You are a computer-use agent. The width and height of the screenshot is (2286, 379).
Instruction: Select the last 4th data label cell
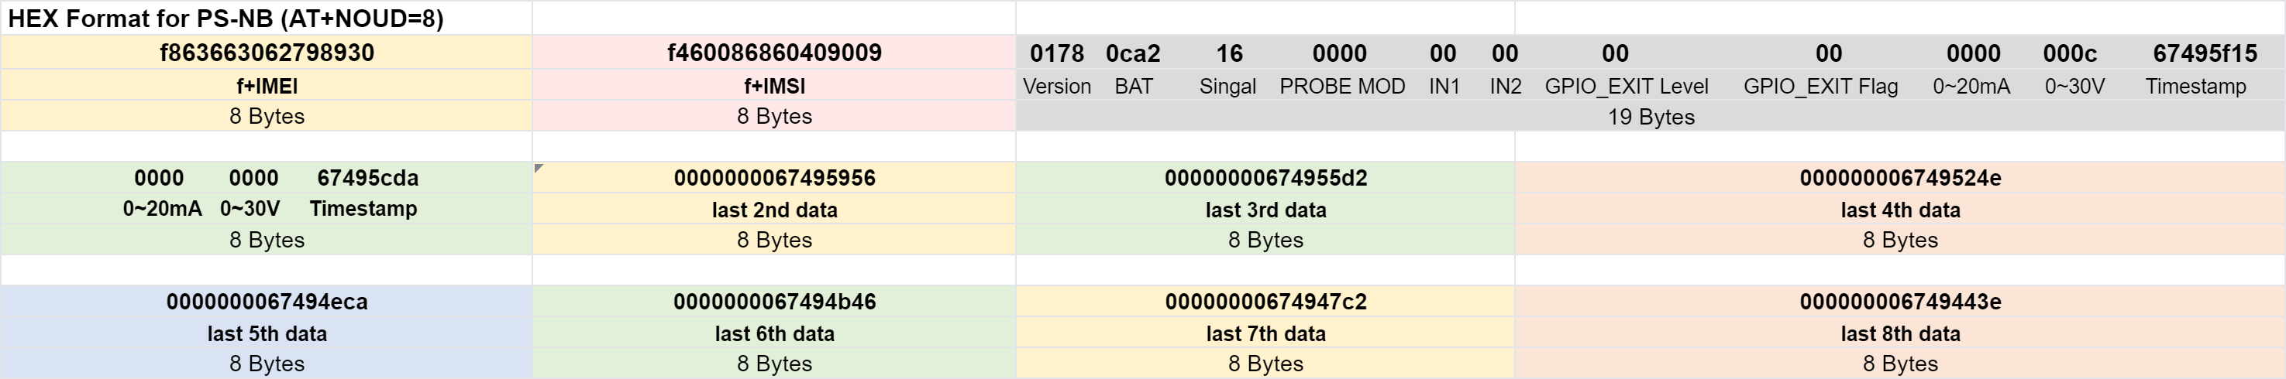pos(1900,210)
